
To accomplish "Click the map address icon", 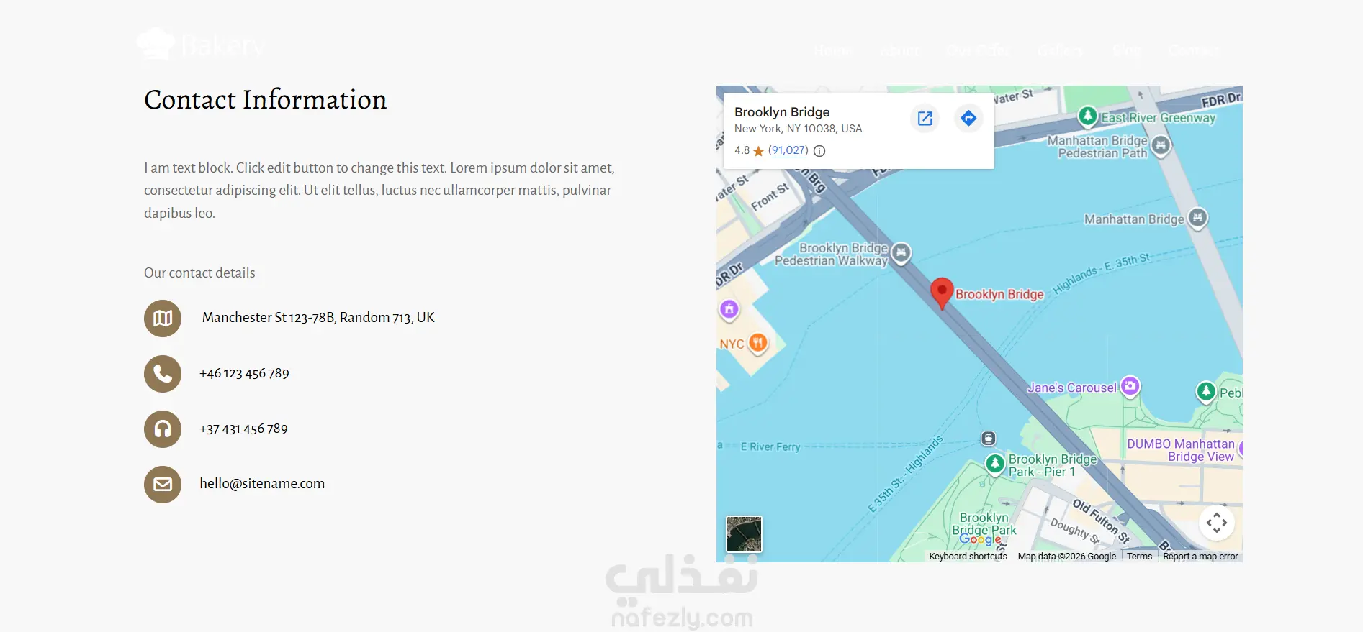I will [163, 319].
